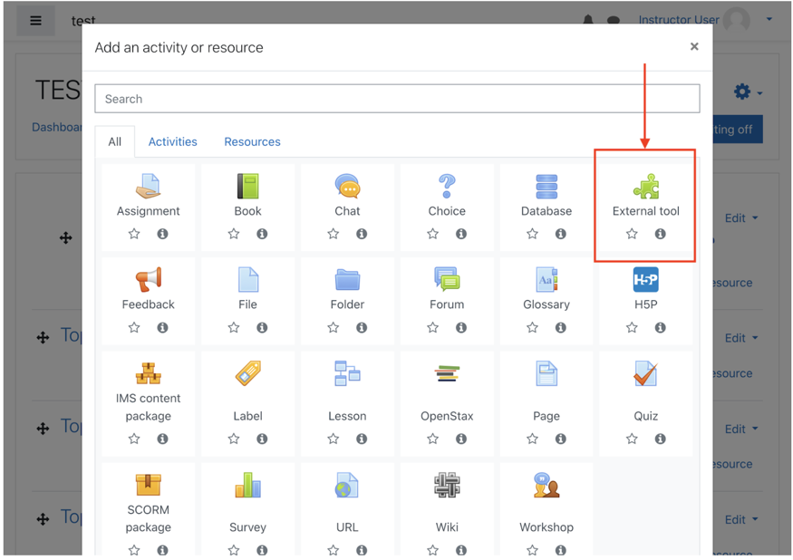The image size is (793, 560).
Task: Star the Workshop activity as favourite
Action: pos(532,550)
